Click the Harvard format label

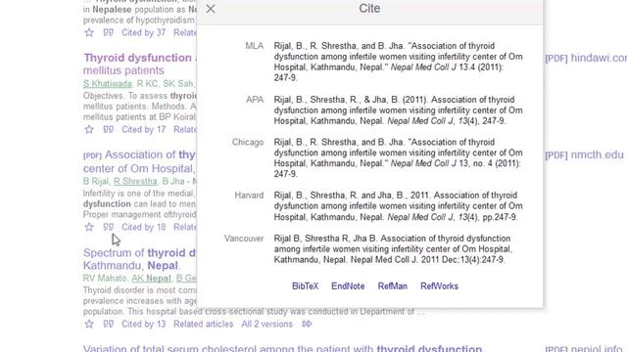click(x=249, y=196)
